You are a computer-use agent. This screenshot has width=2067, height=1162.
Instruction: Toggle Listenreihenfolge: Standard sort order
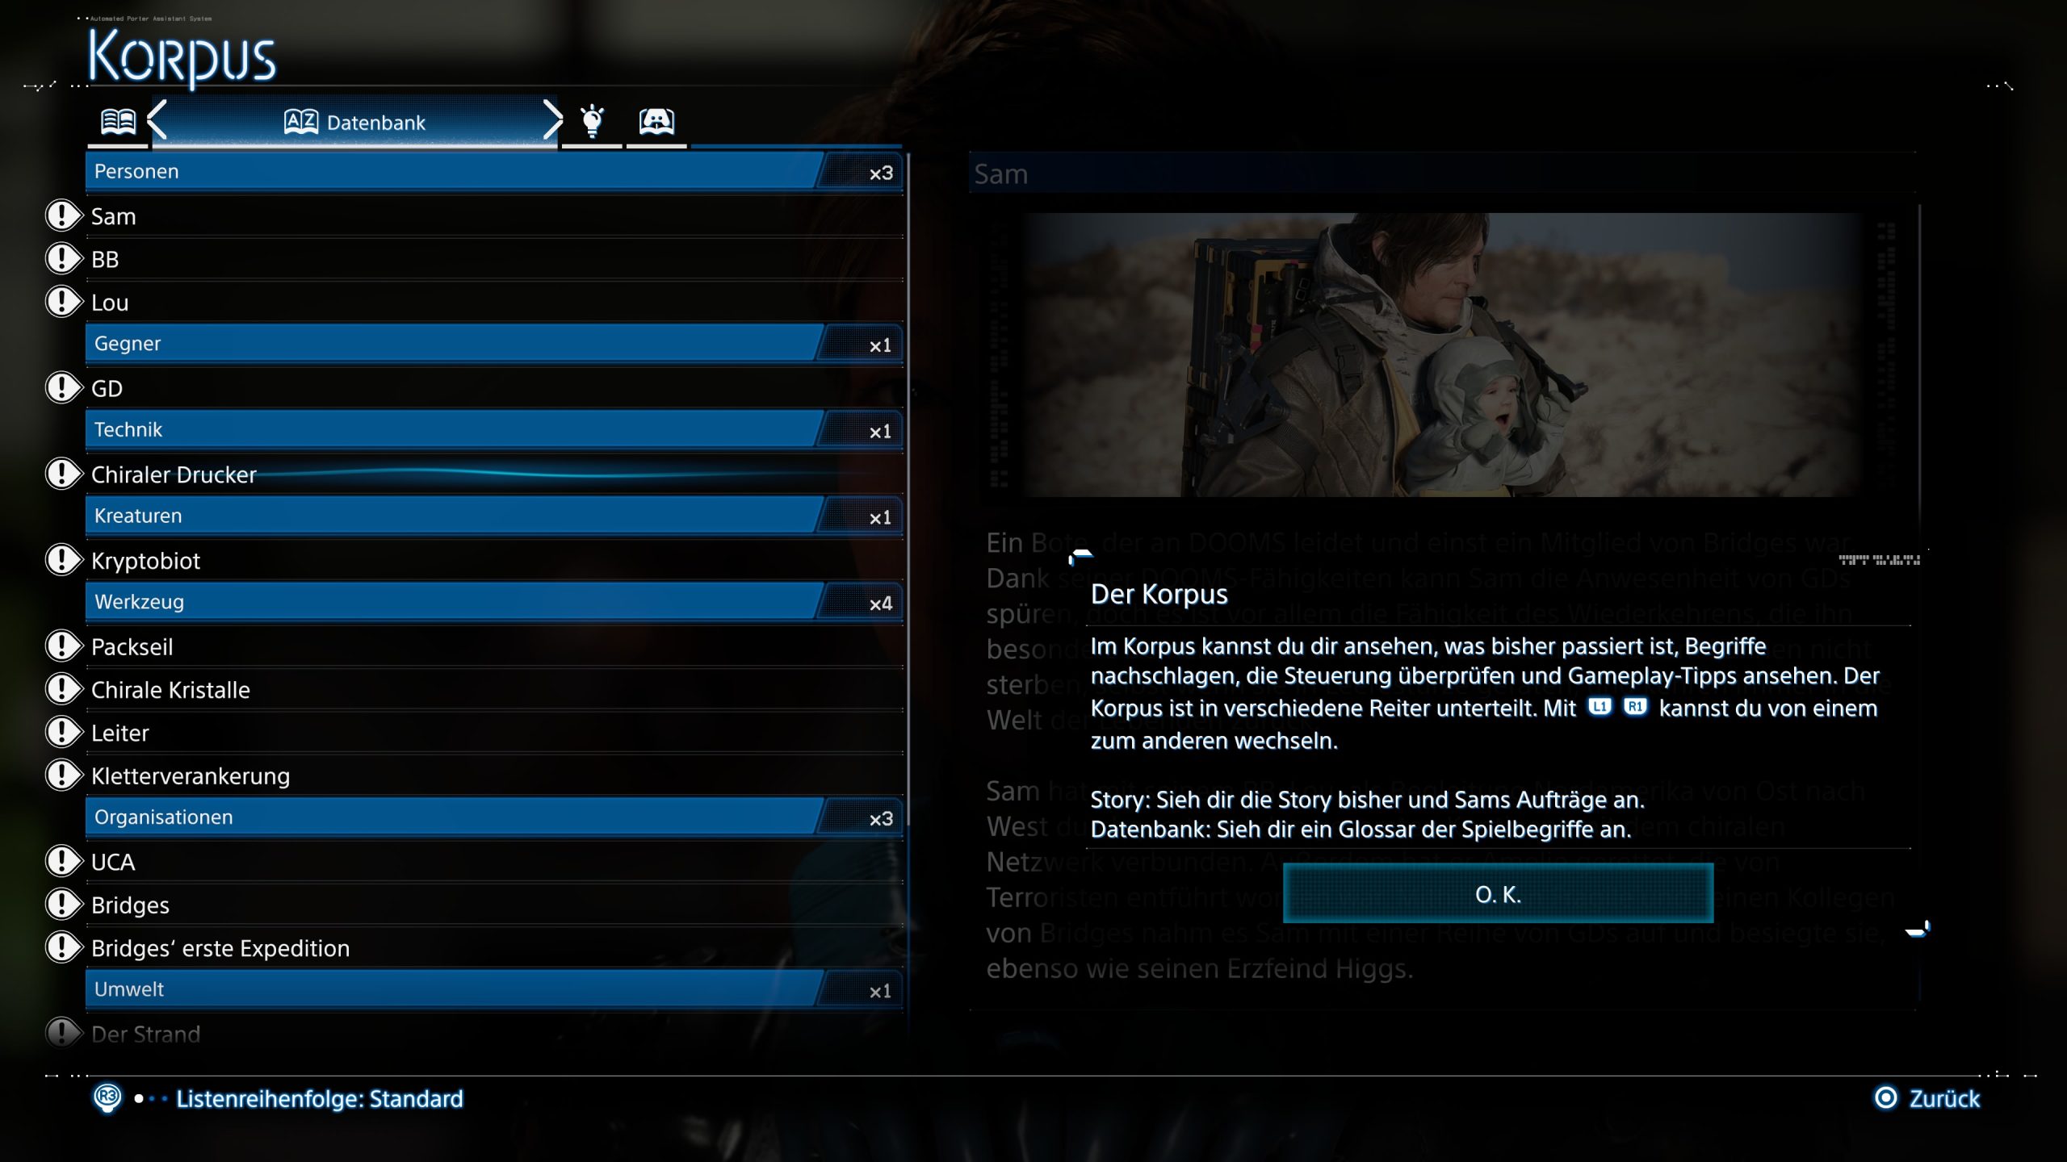click(320, 1099)
